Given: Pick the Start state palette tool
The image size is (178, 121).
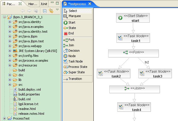Looking at the screenshot, I should click(72, 22).
